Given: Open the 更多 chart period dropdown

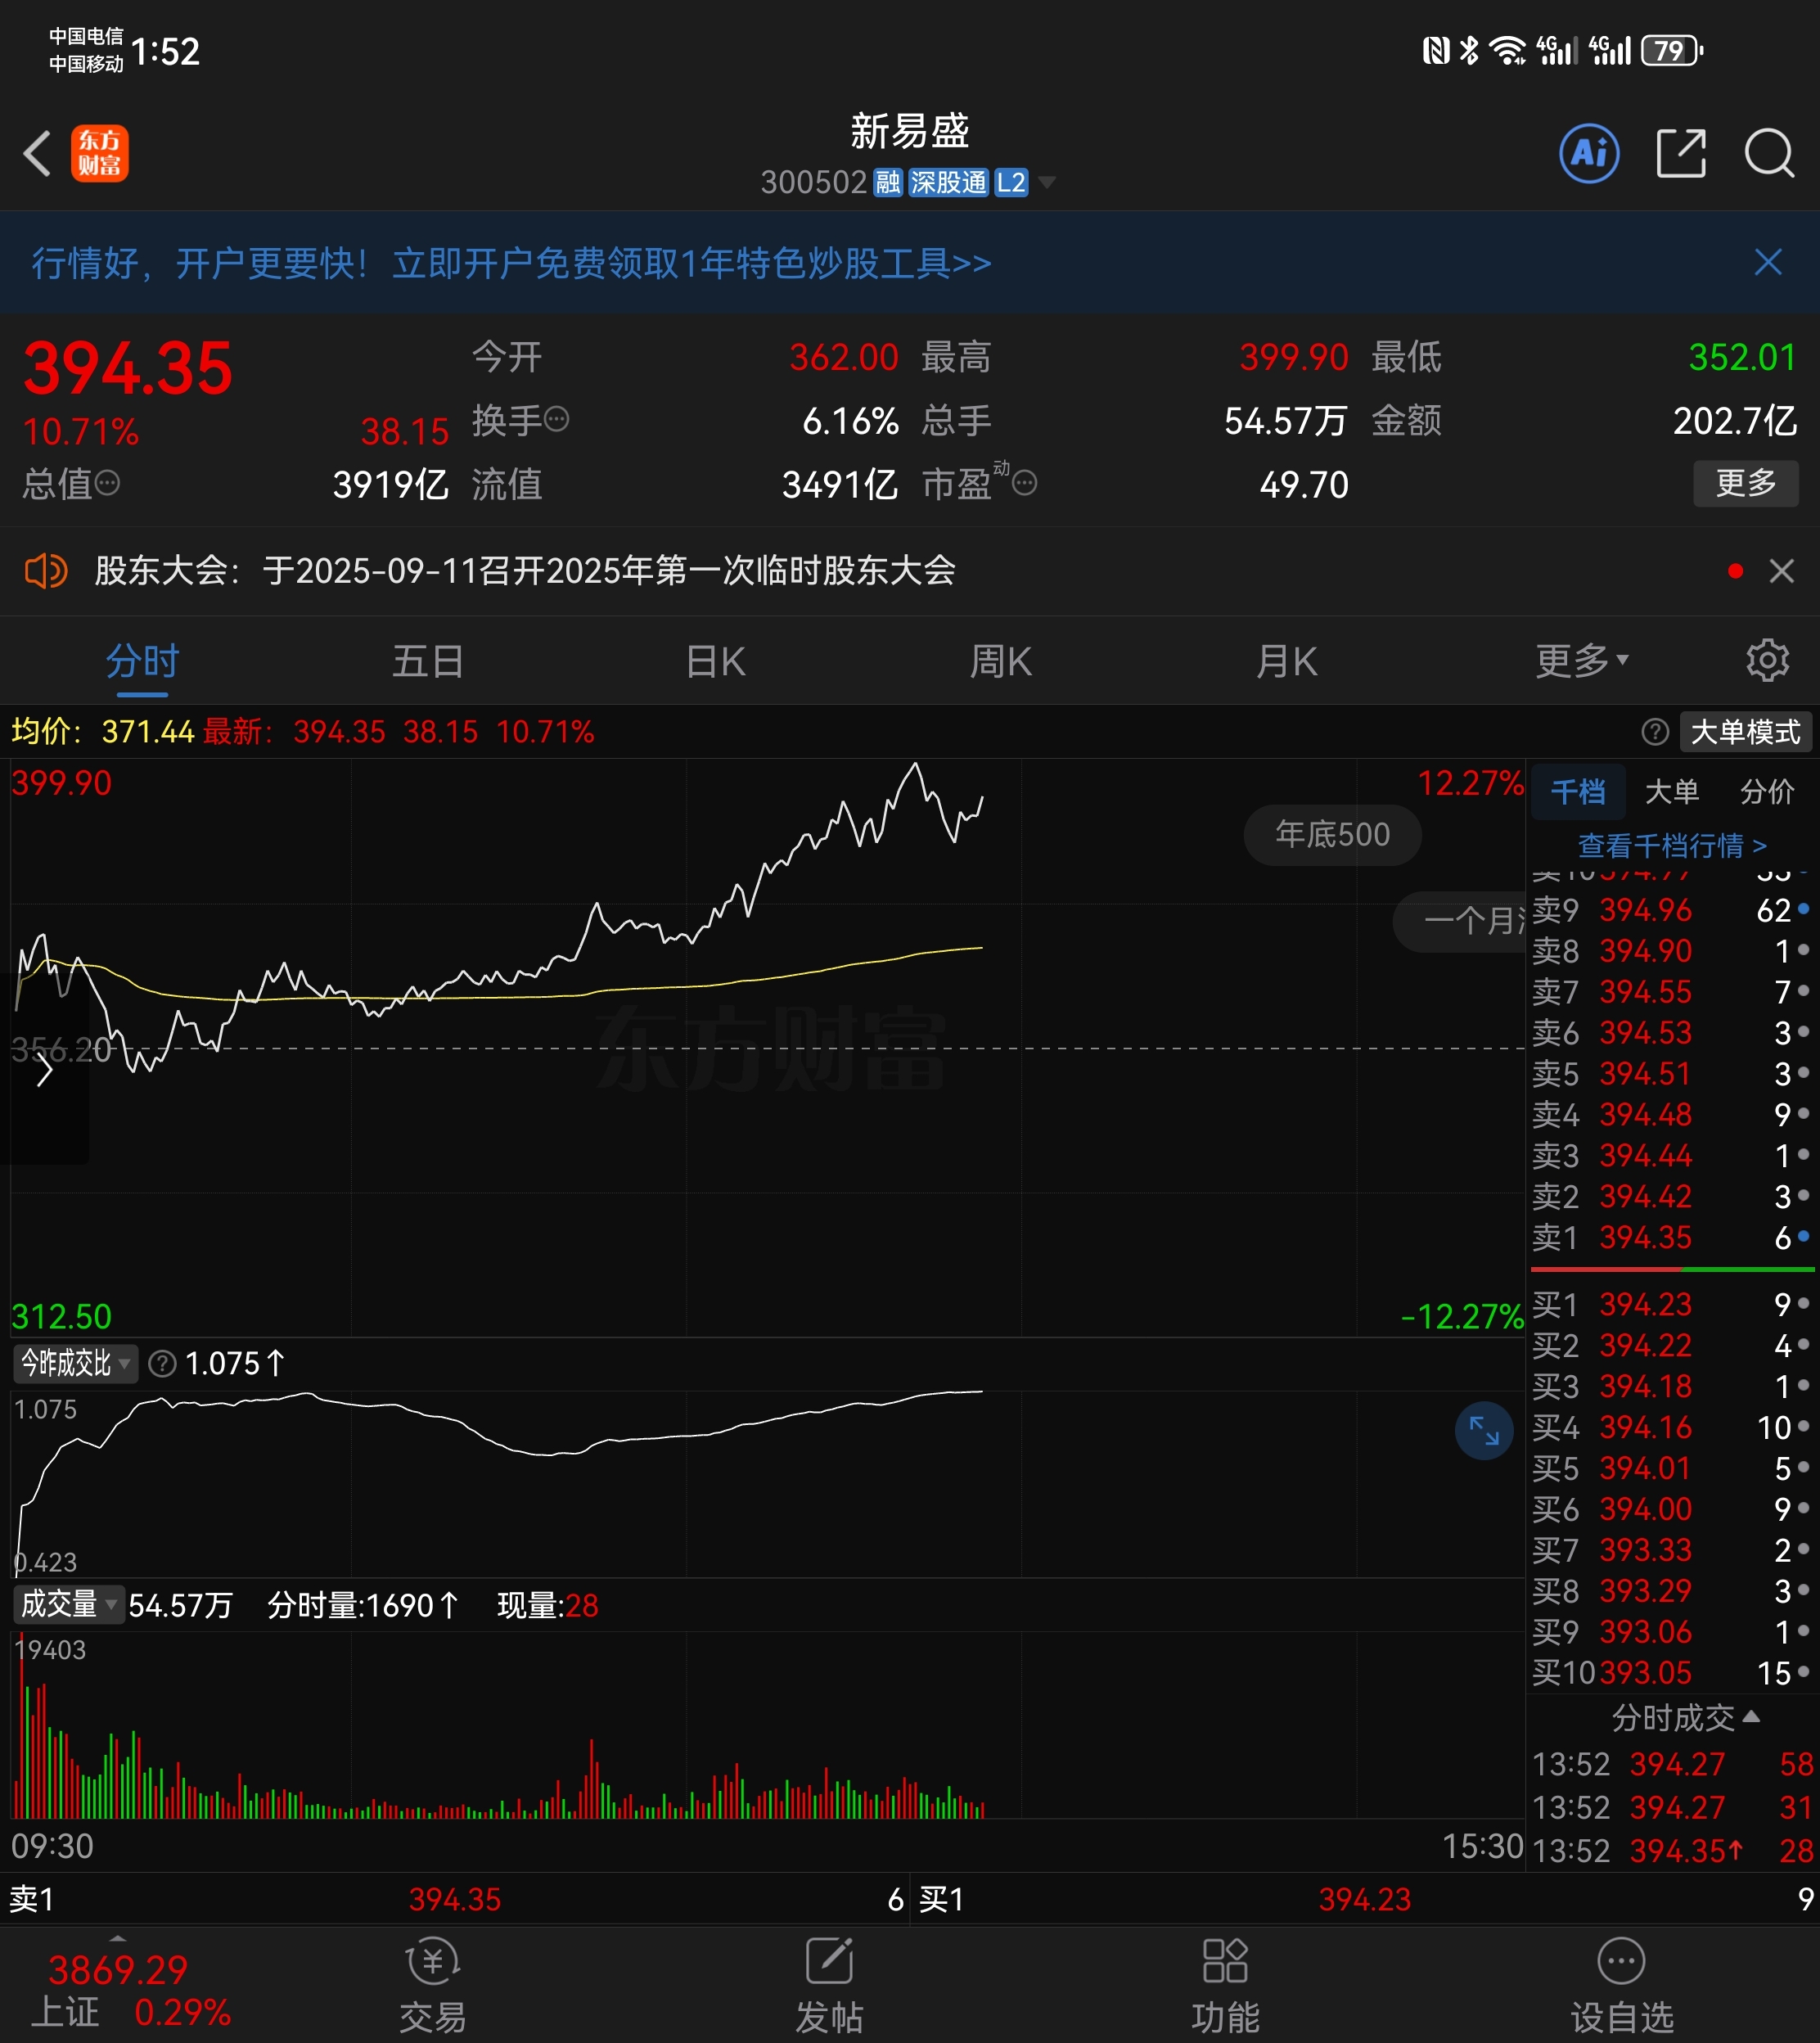Looking at the screenshot, I should [1582, 660].
